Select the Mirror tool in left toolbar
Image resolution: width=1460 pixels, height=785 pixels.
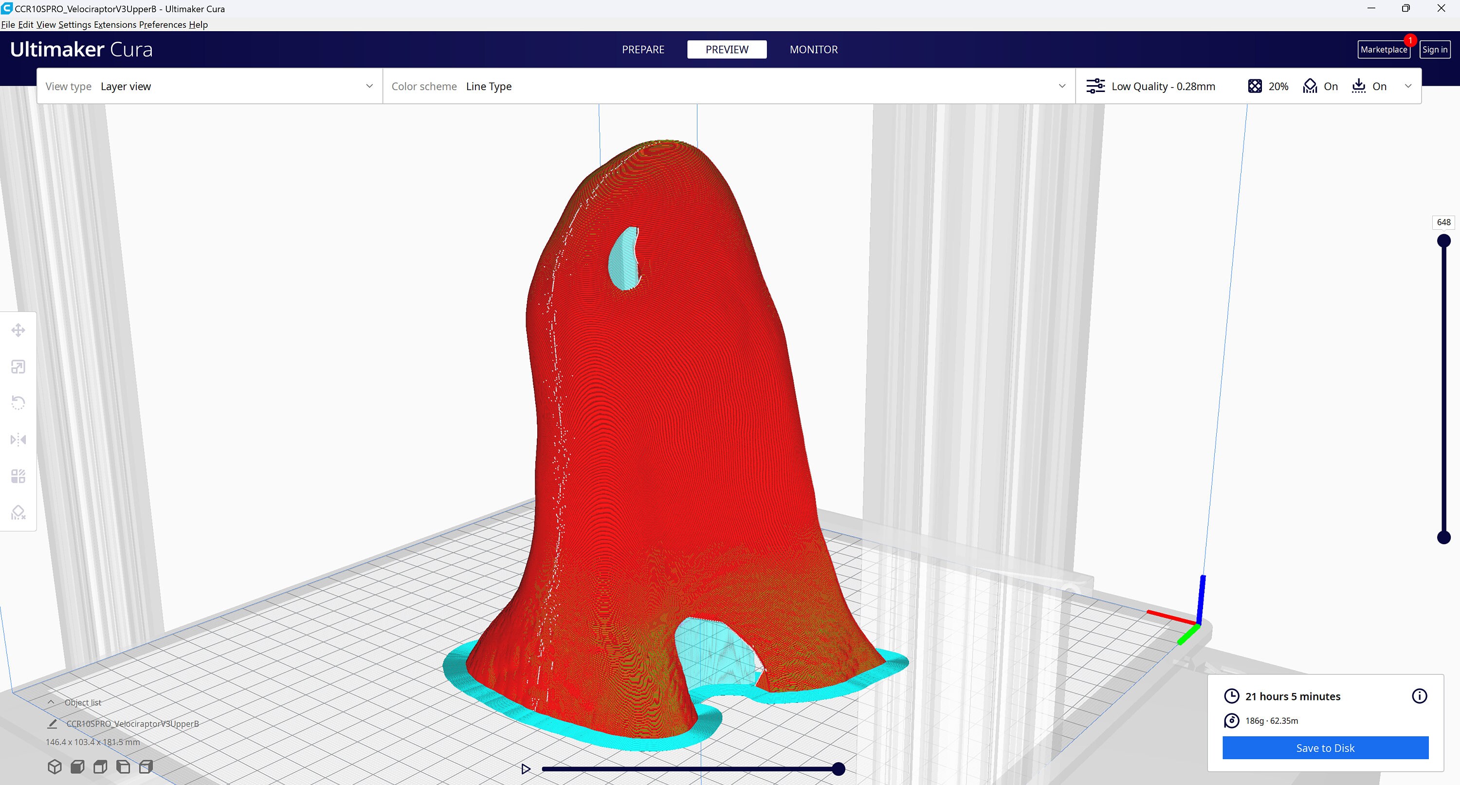pos(18,439)
